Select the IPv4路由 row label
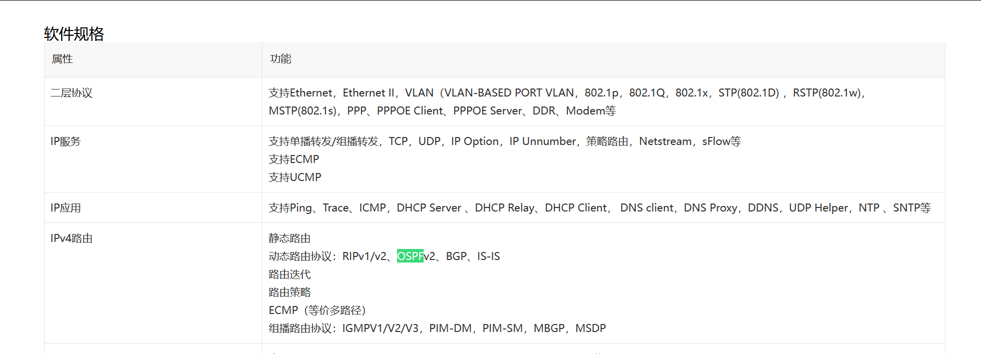Image resolution: width=981 pixels, height=354 pixels. [71, 238]
